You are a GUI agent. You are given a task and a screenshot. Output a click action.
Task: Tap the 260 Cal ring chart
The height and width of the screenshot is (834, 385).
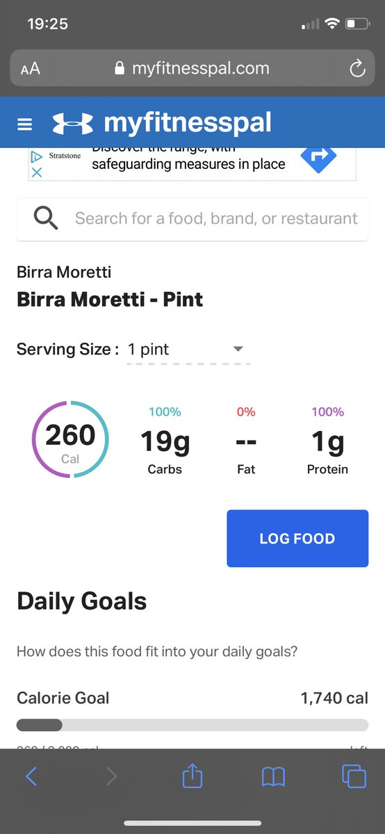[70, 439]
